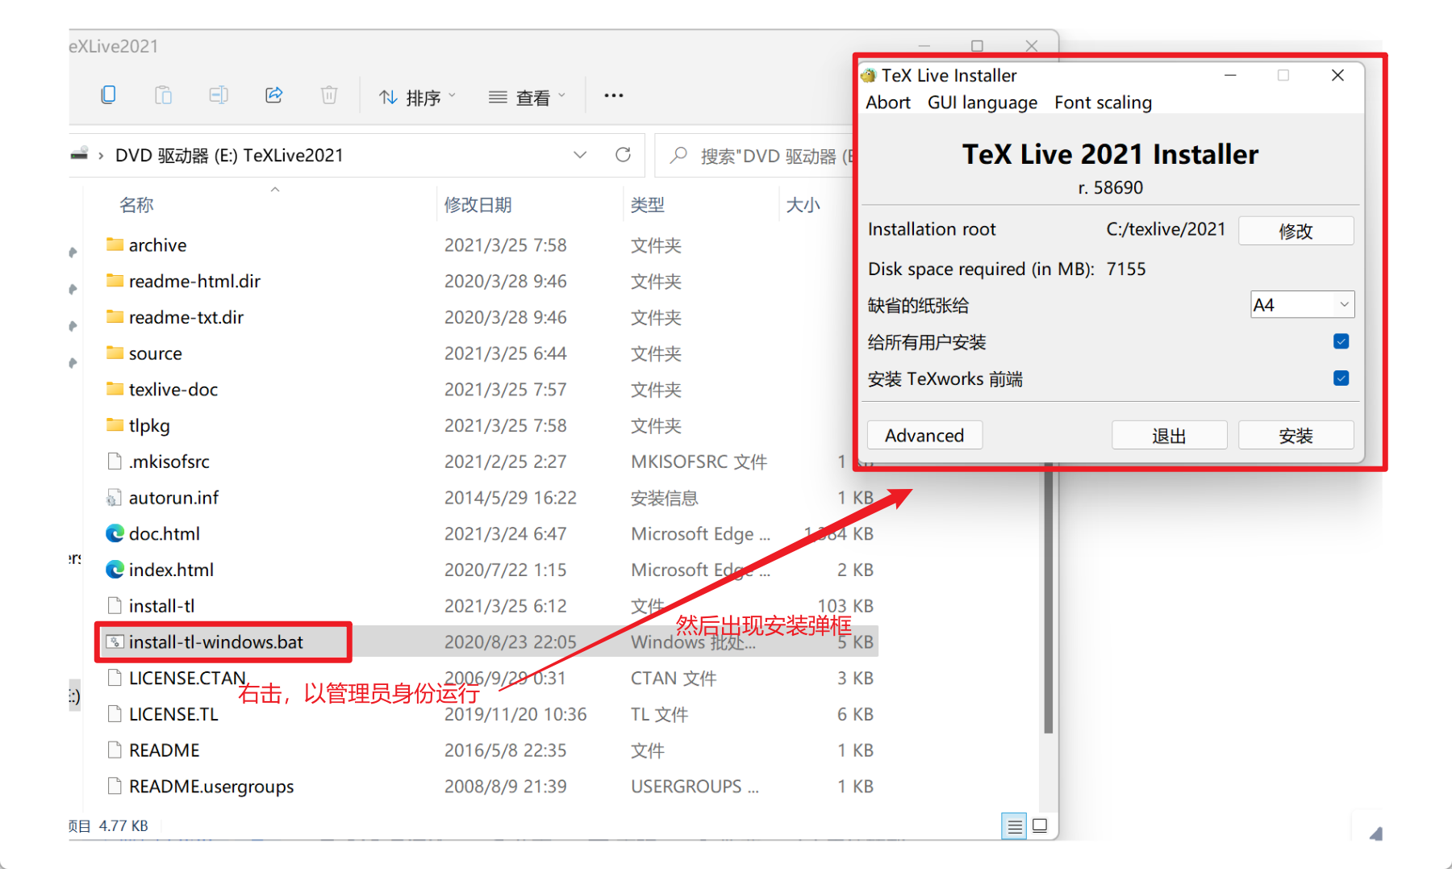The image size is (1452, 869).
Task: Click the paste icon in Explorer toolbar
Action: tap(163, 95)
